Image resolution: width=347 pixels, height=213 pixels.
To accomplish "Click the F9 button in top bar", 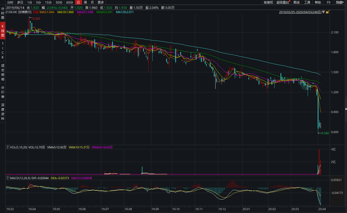I will point(328,2).
